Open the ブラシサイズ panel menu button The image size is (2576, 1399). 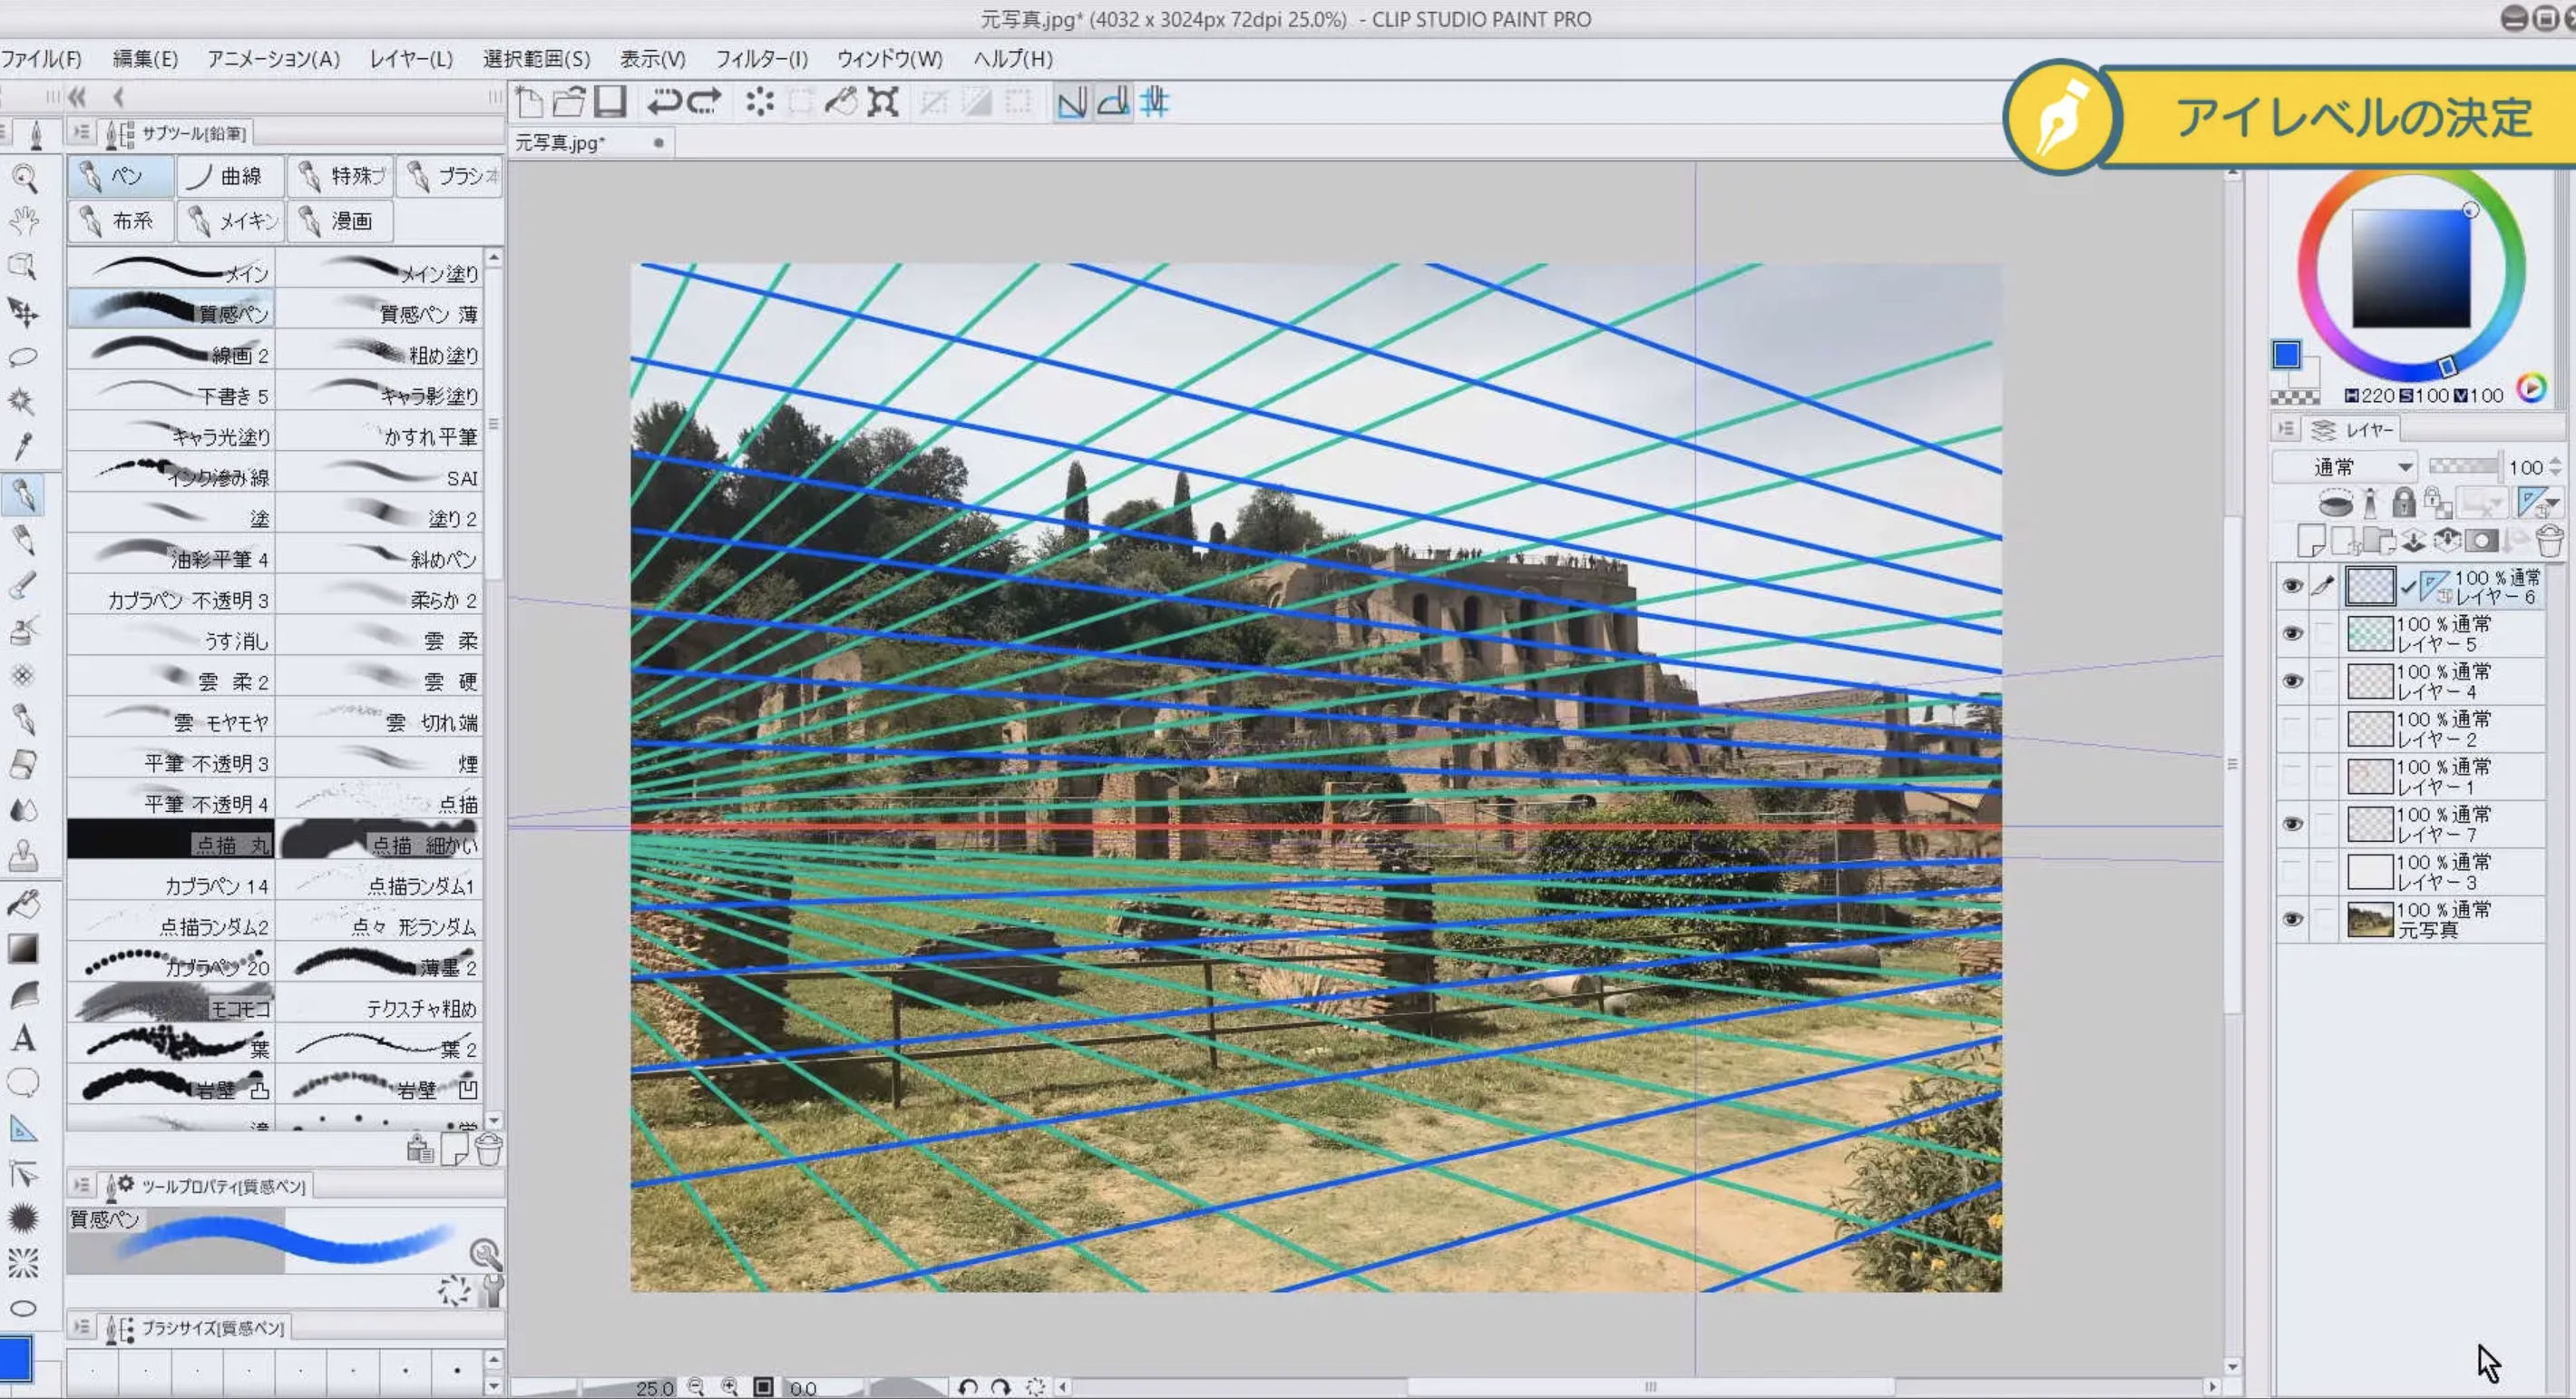pos(81,1327)
